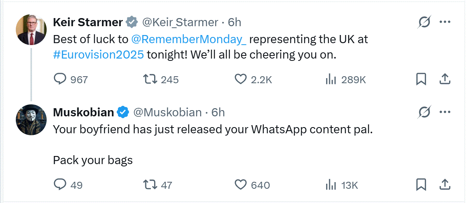Viewport: 466px width, 203px height.
Task: Click Grok icon on Keir Starmer's tweet
Action: [424, 22]
